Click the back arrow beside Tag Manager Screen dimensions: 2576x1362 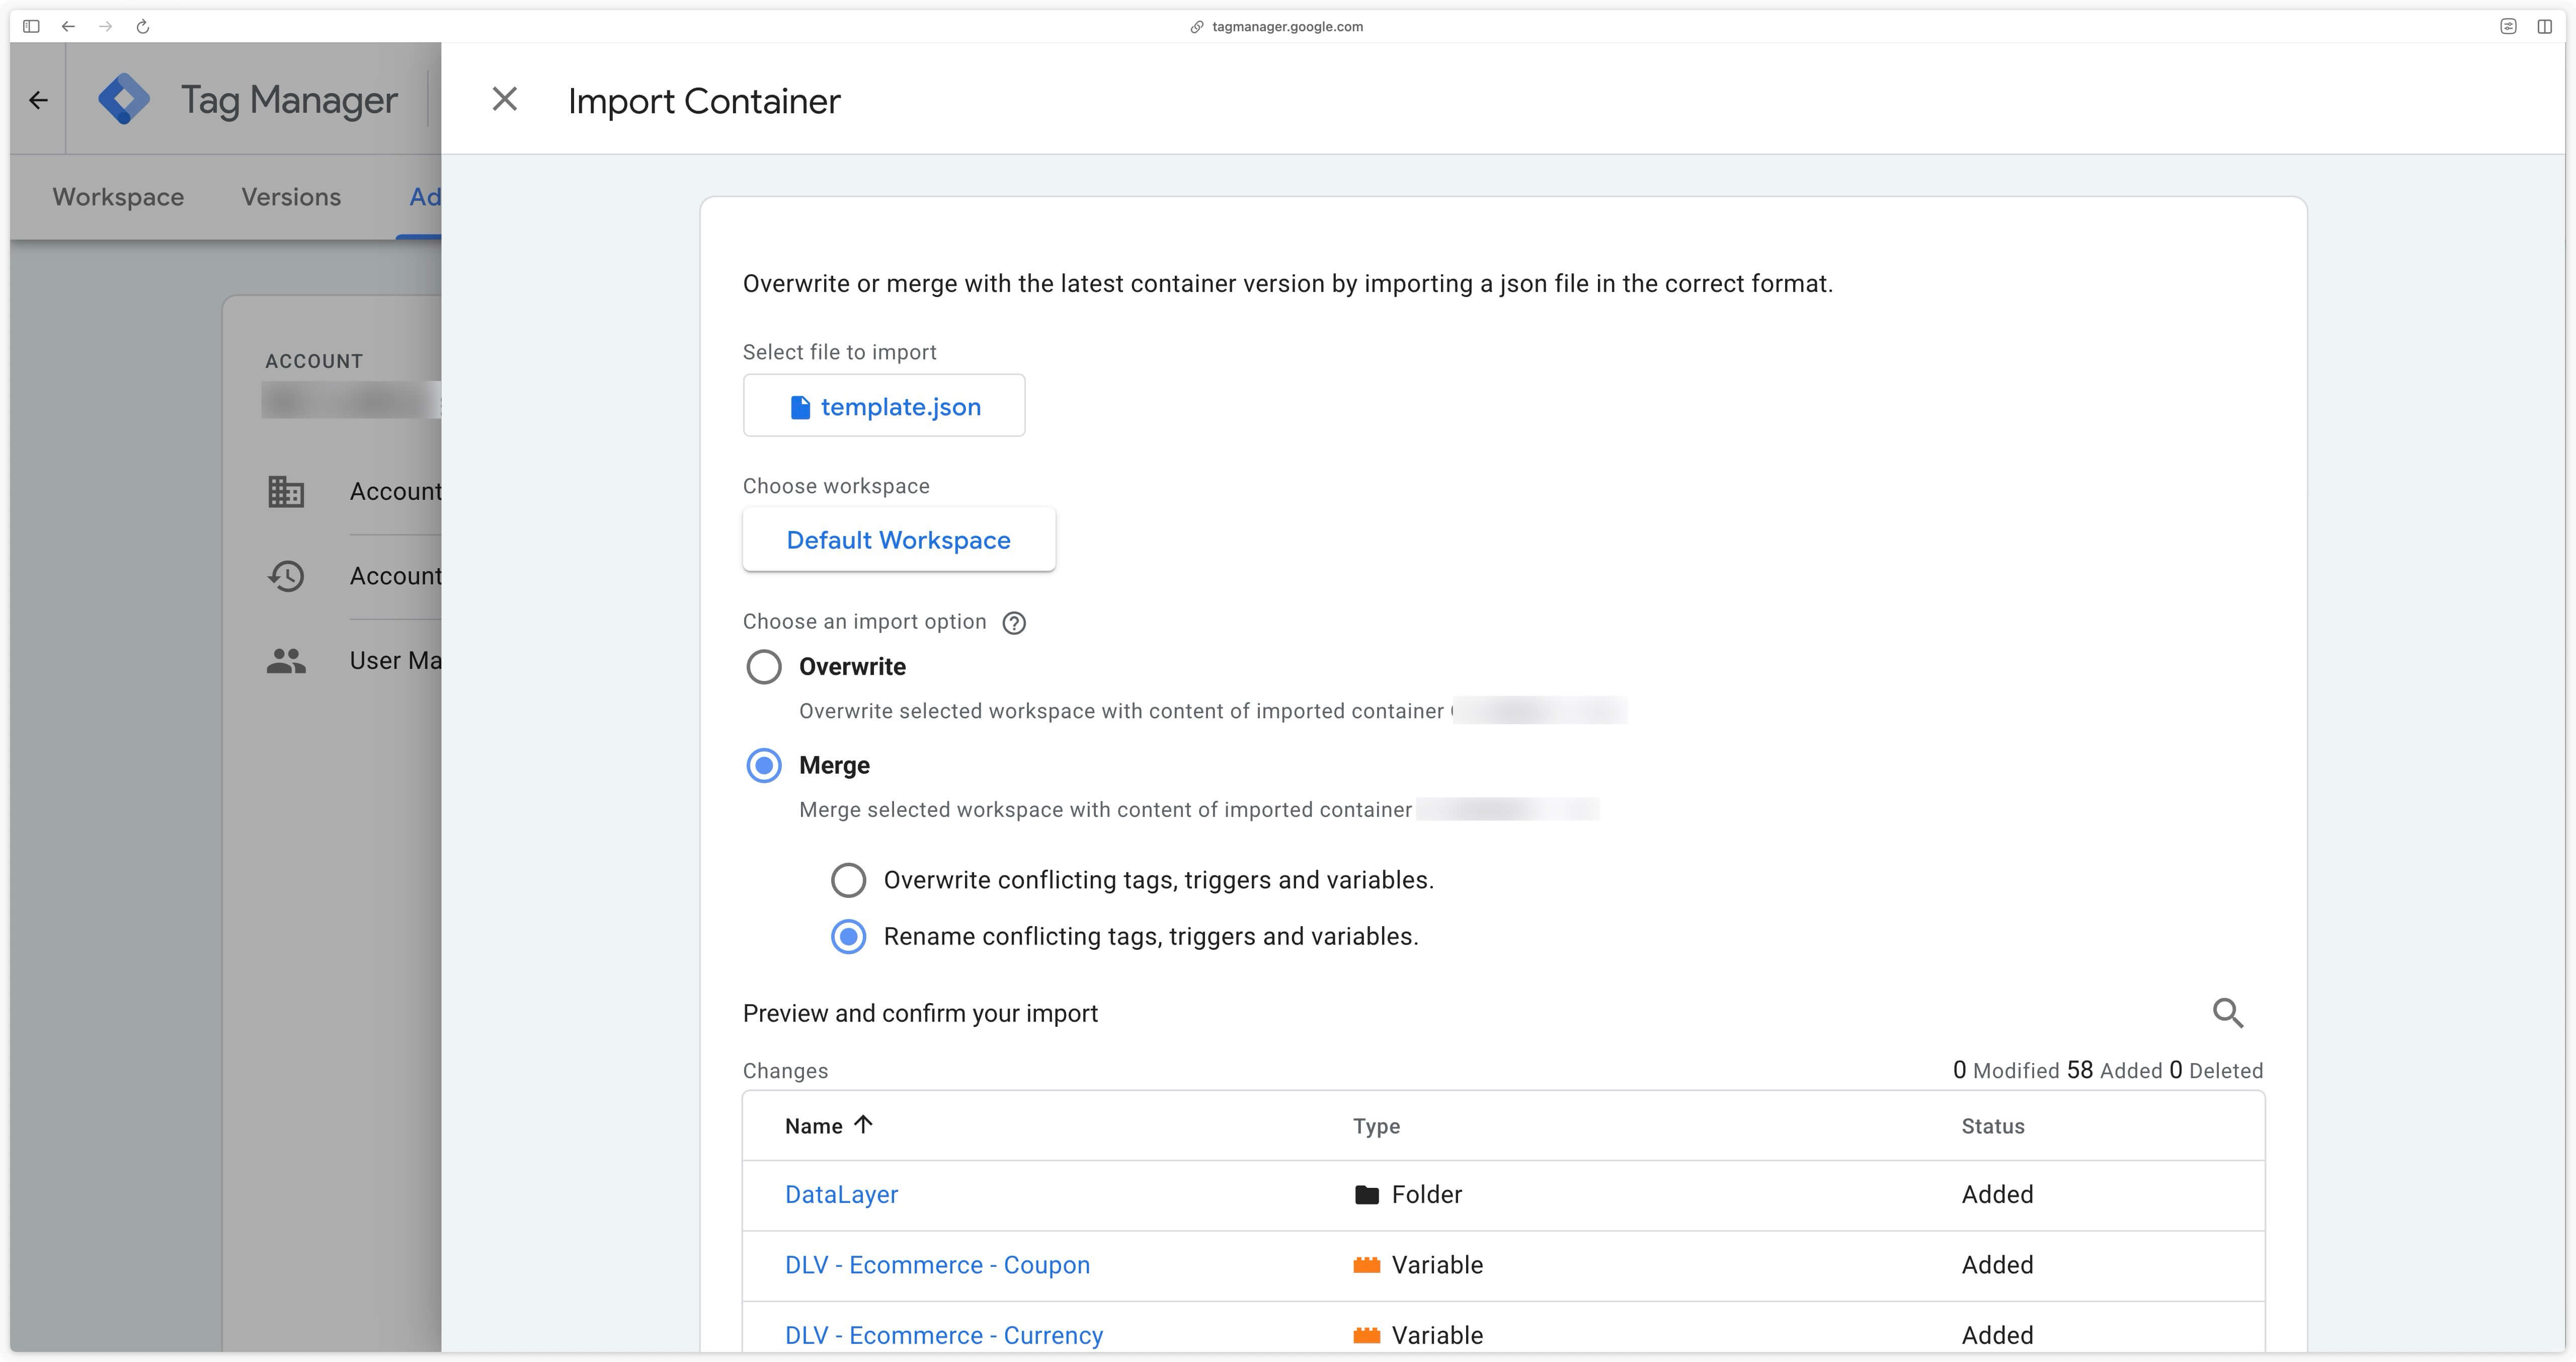point(38,100)
